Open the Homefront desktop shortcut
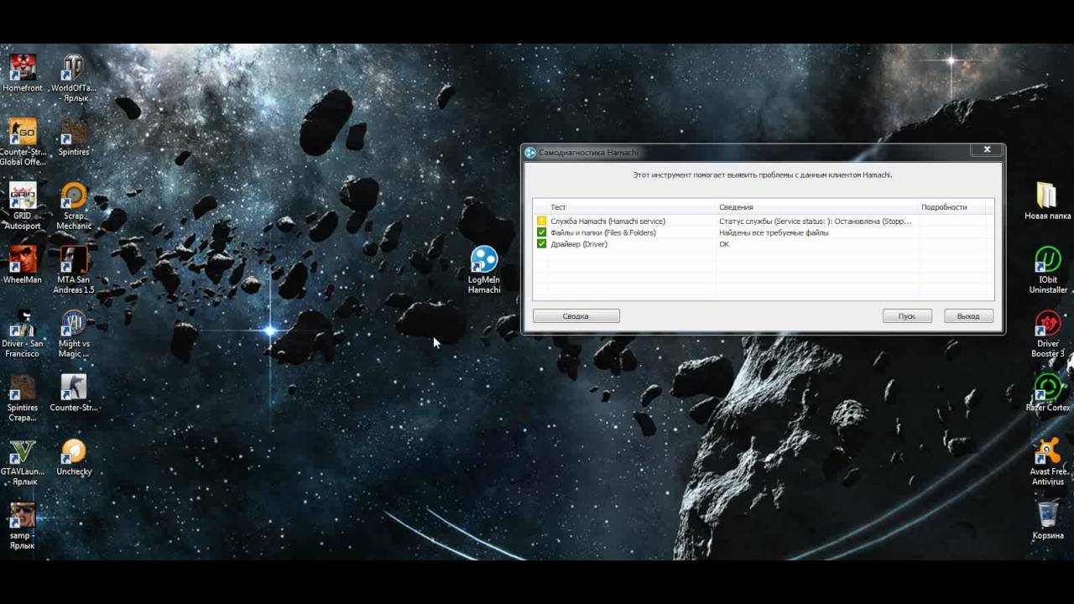 23,73
